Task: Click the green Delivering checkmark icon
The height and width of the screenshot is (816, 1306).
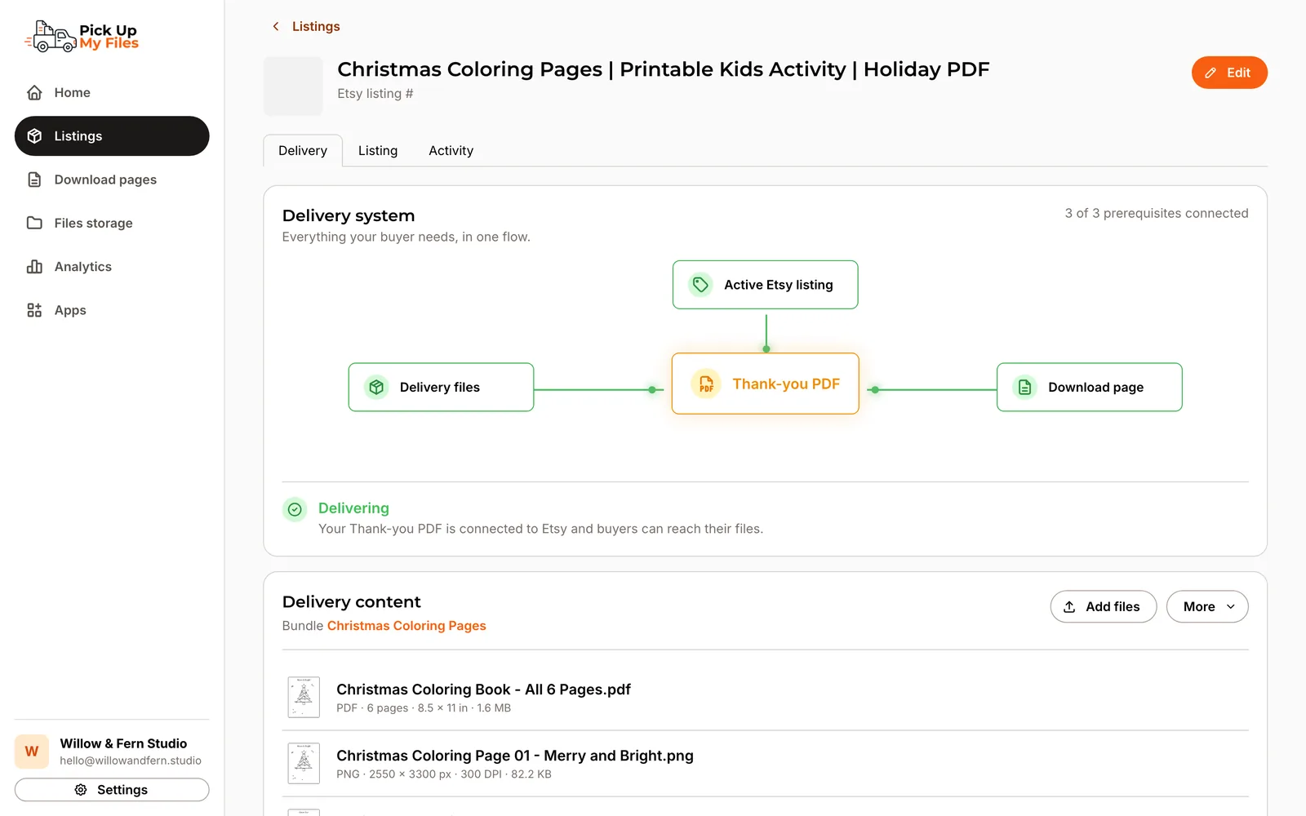Action: pyautogui.click(x=295, y=509)
